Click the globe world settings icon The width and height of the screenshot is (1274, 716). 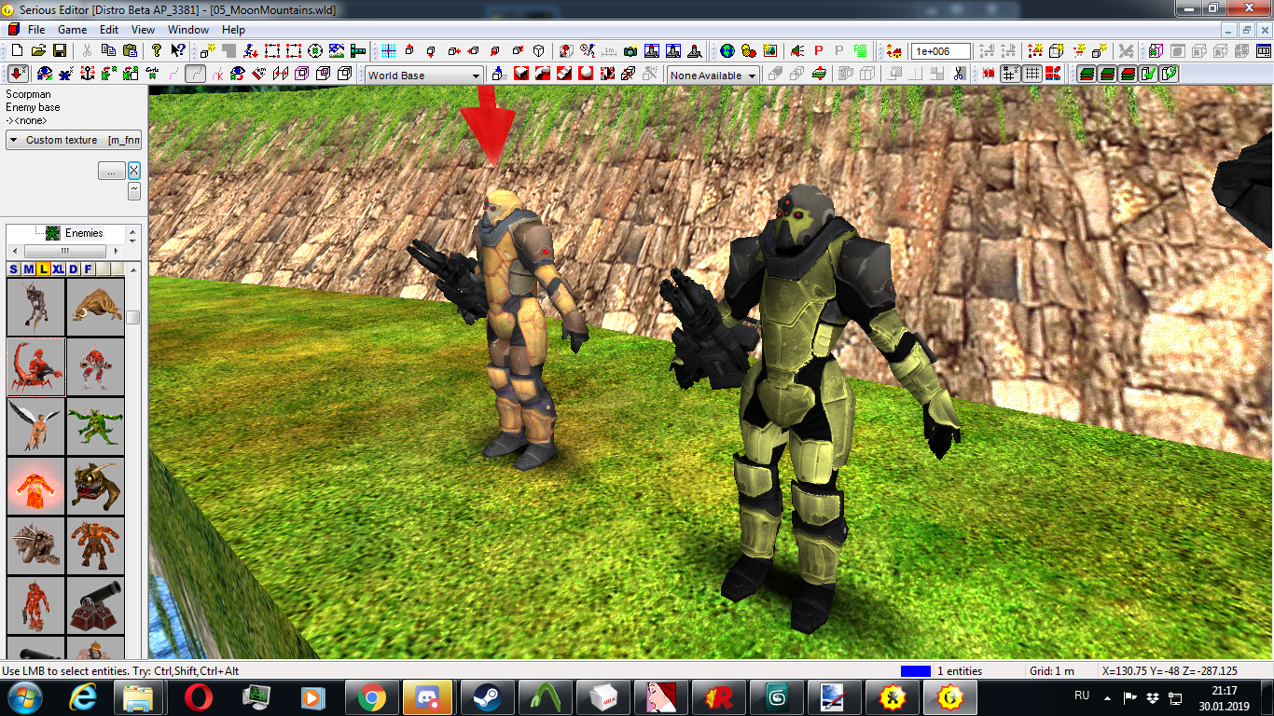727,50
